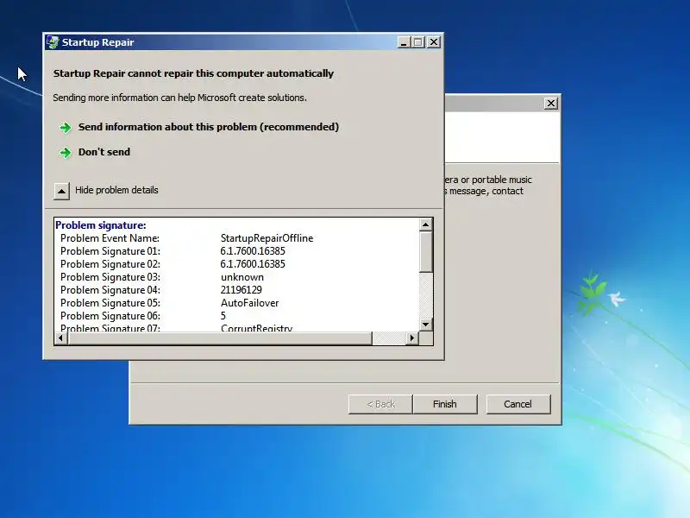
Task: Click horizontal scrollbar thumb in details box
Action: tap(220, 338)
